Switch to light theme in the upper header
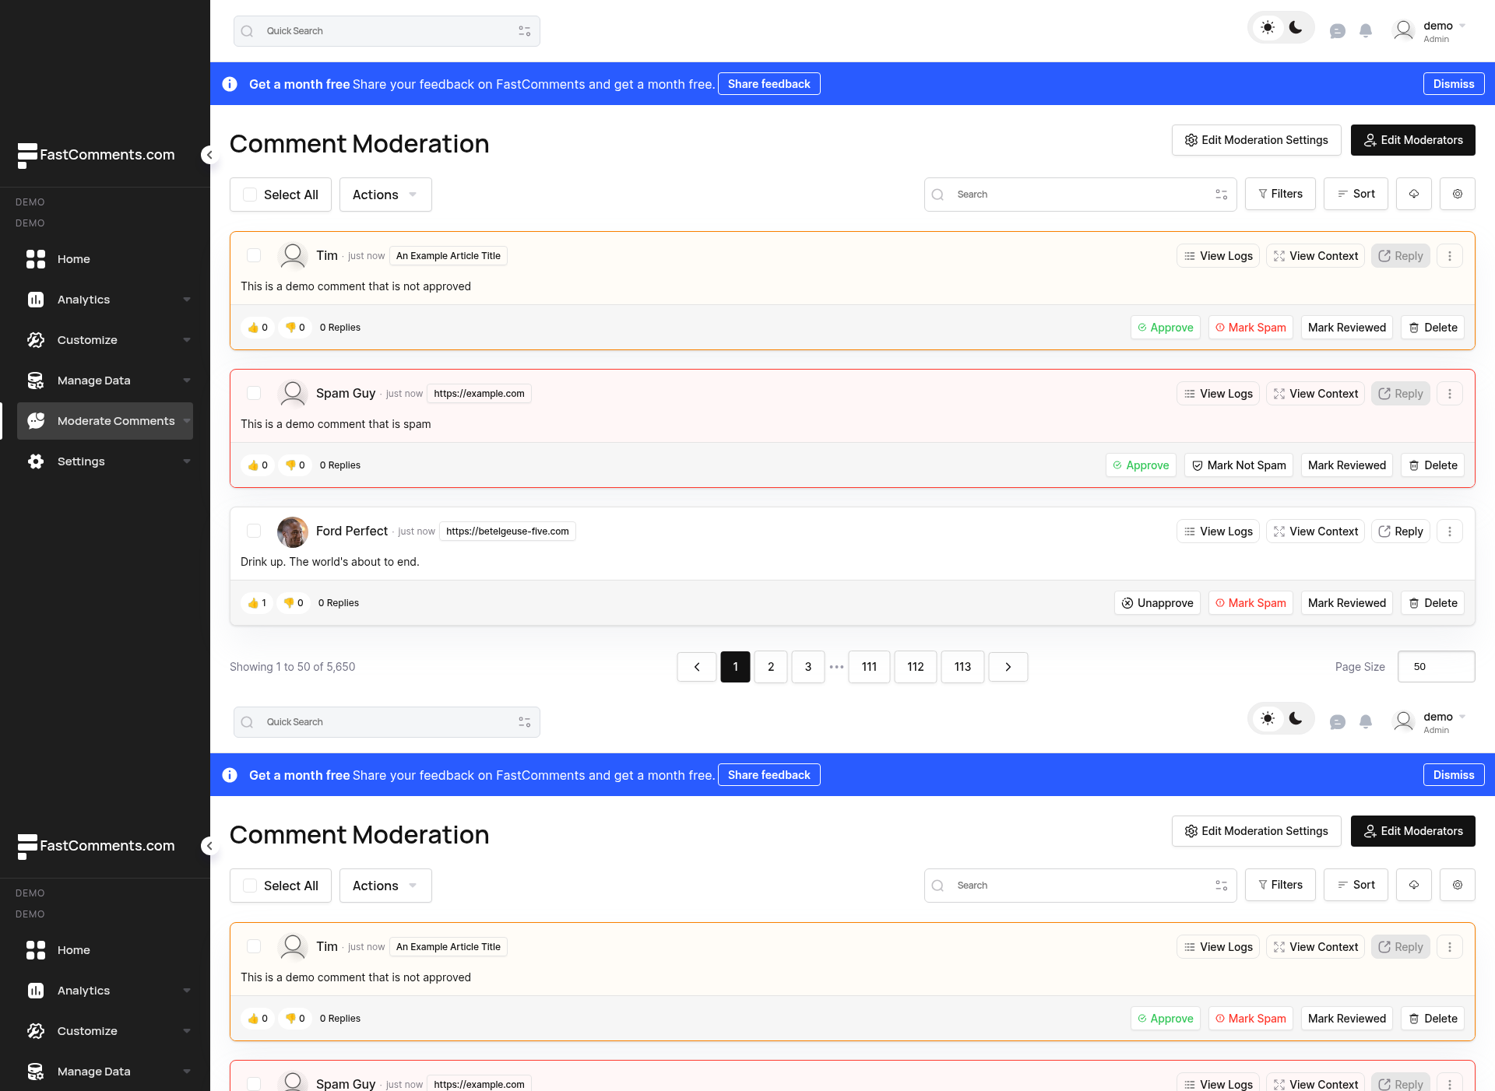1495x1091 pixels. (1268, 28)
